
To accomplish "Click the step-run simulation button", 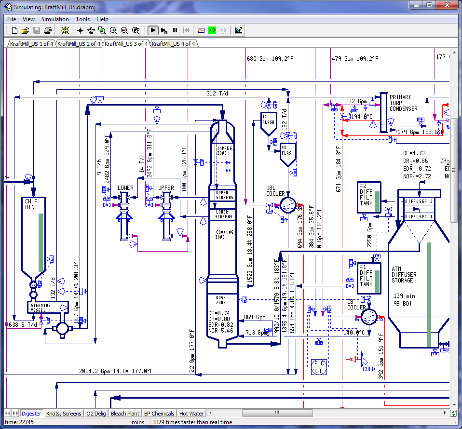I will coord(164,30).
